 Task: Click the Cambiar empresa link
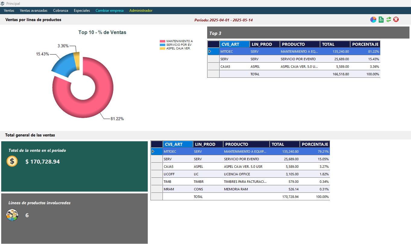pos(109,10)
